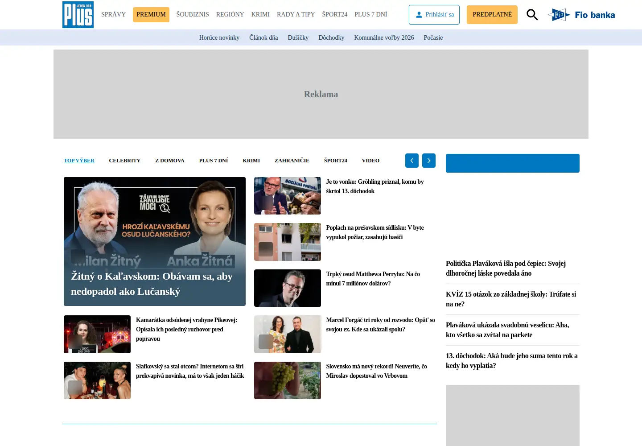Open ŠPORT24 in top navigation
Viewport: 642px width, 446px height.
(335, 14)
